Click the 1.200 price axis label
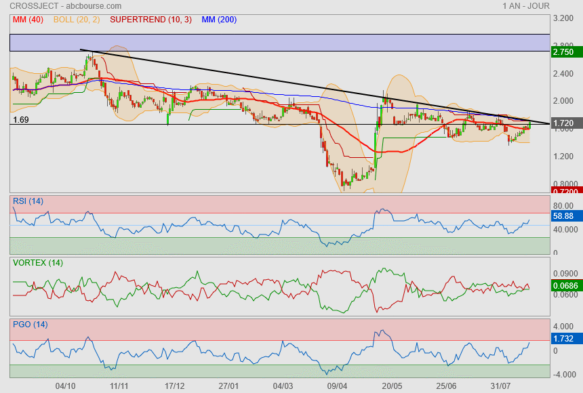 coord(563,156)
